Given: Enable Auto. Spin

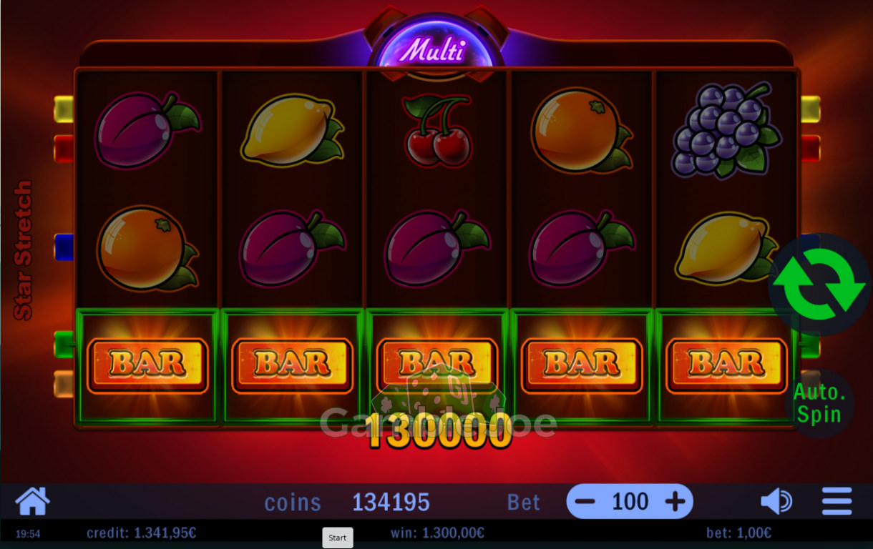Looking at the screenshot, I should (x=820, y=403).
